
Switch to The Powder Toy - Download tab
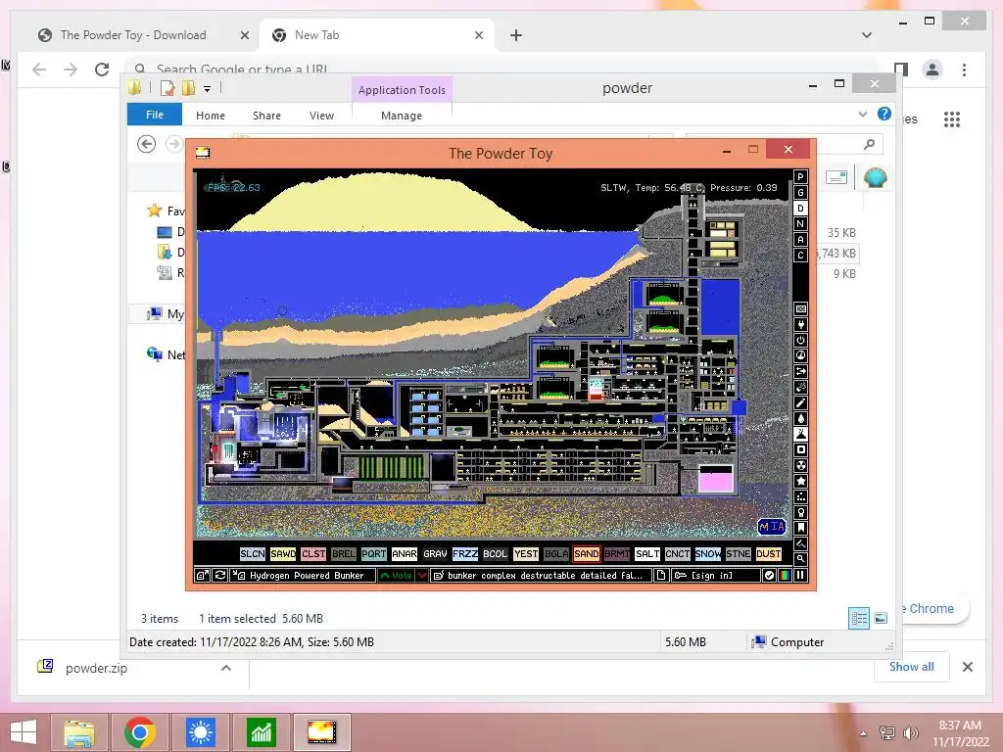(133, 35)
